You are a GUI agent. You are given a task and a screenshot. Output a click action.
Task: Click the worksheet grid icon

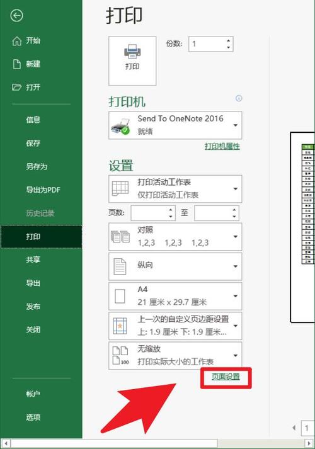tap(120, 189)
